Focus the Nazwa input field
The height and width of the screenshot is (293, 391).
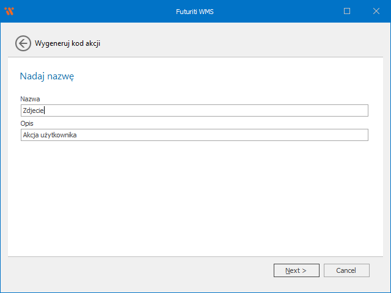coord(194,110)
